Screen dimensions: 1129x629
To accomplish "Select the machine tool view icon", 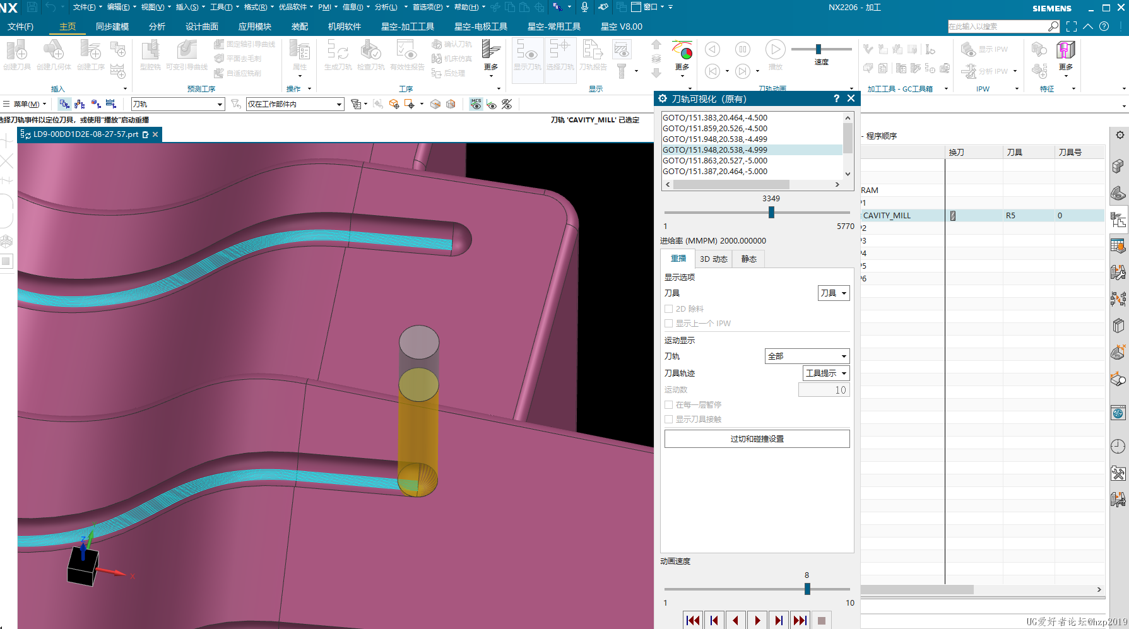I will (80, 104).
